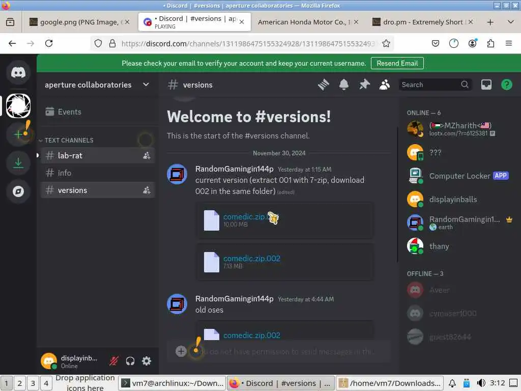The height and width of the screenshot is (391, 521).
Task: Select the versions text channel
Action: point(98,190)
